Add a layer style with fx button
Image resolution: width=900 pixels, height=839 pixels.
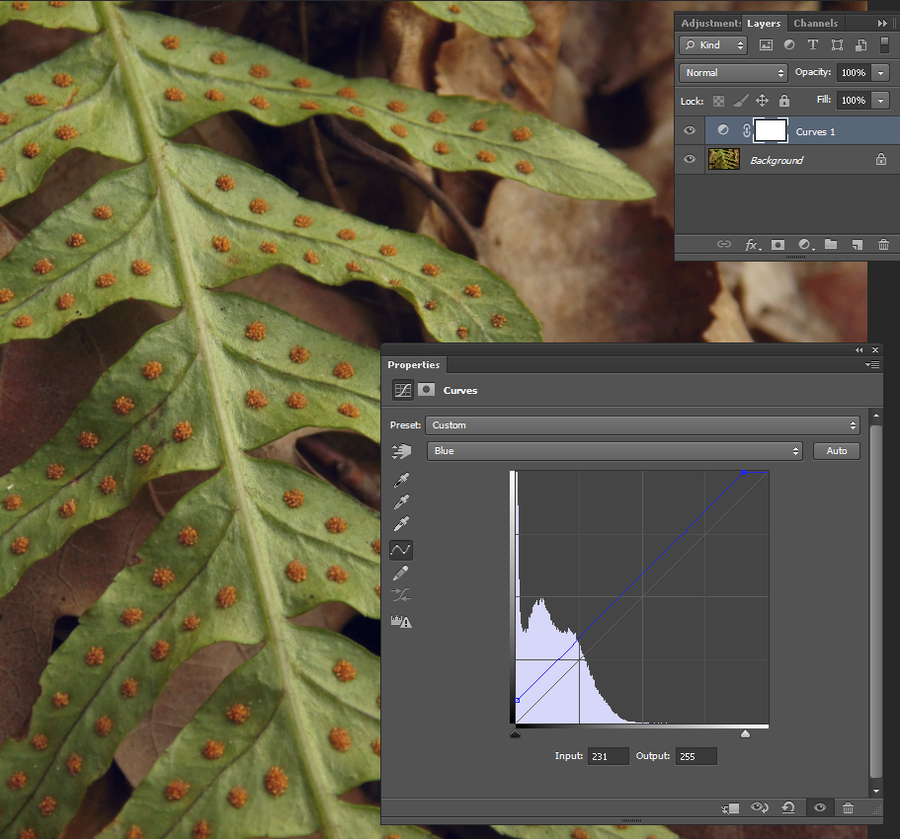751,245
